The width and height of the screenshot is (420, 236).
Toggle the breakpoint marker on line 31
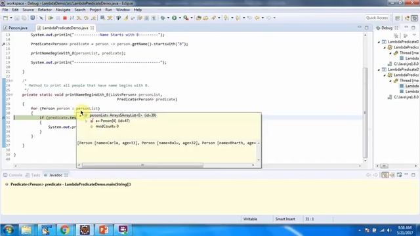pos(4,118)
